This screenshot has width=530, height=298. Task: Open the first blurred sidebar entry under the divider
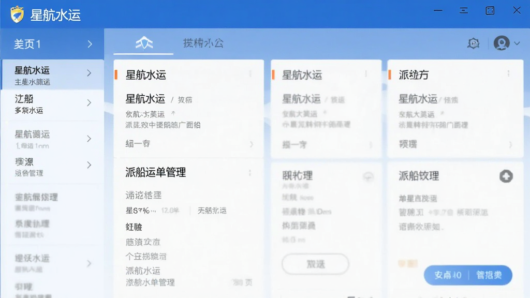(36, 202)
